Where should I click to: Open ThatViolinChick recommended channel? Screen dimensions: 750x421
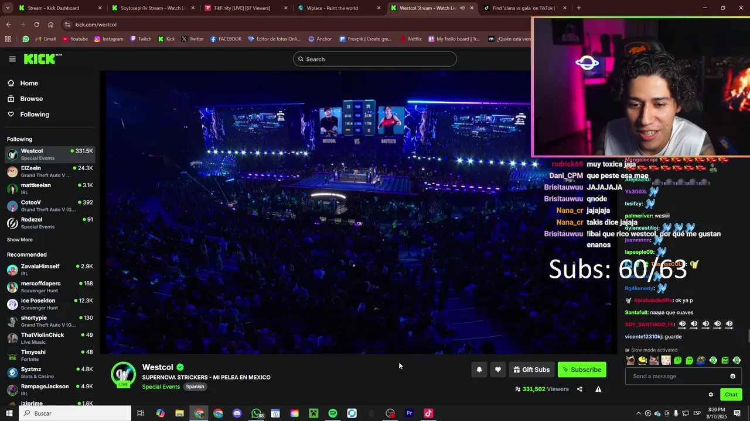point(50,338)
